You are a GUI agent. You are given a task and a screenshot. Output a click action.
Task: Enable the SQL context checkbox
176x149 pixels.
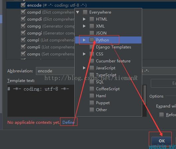(x=92, y=82)
